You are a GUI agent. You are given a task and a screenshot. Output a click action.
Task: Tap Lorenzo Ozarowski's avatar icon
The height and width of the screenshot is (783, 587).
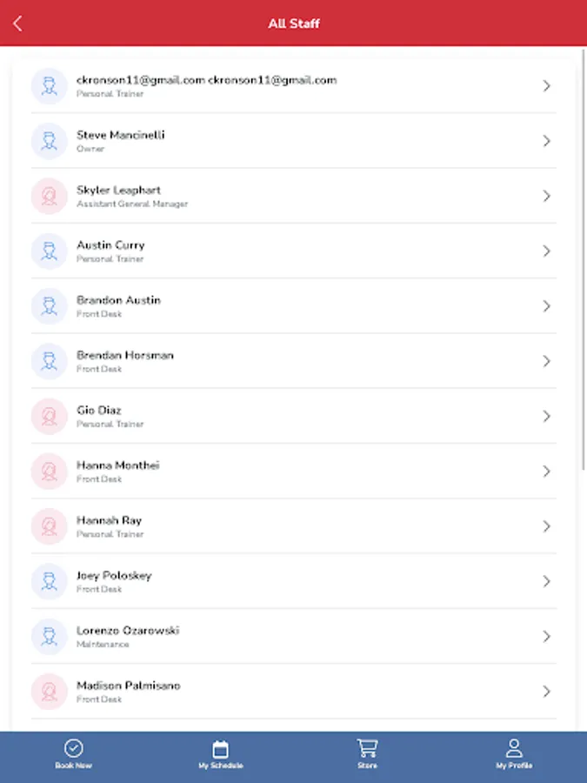(x=50, y=636)
